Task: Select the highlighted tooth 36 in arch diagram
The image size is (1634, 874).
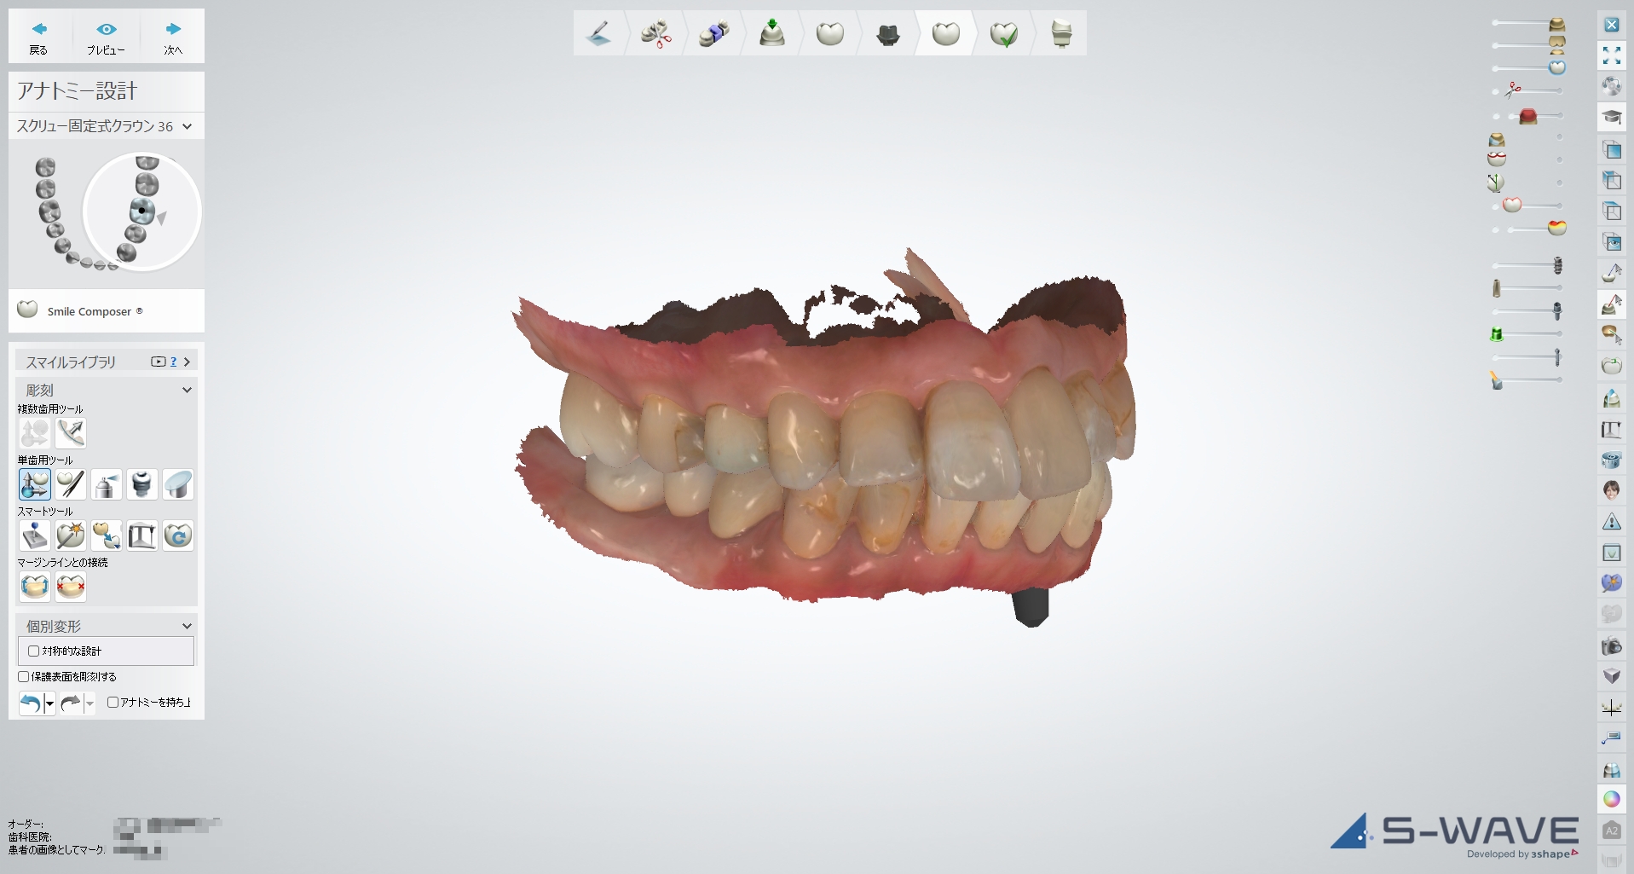Action: coord(141,211)
